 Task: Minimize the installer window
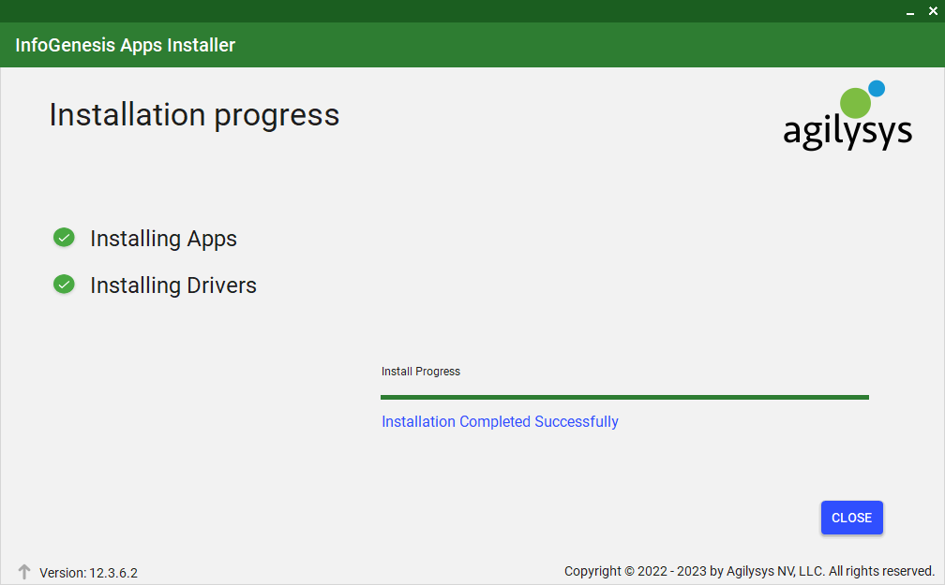click(910, 11)
